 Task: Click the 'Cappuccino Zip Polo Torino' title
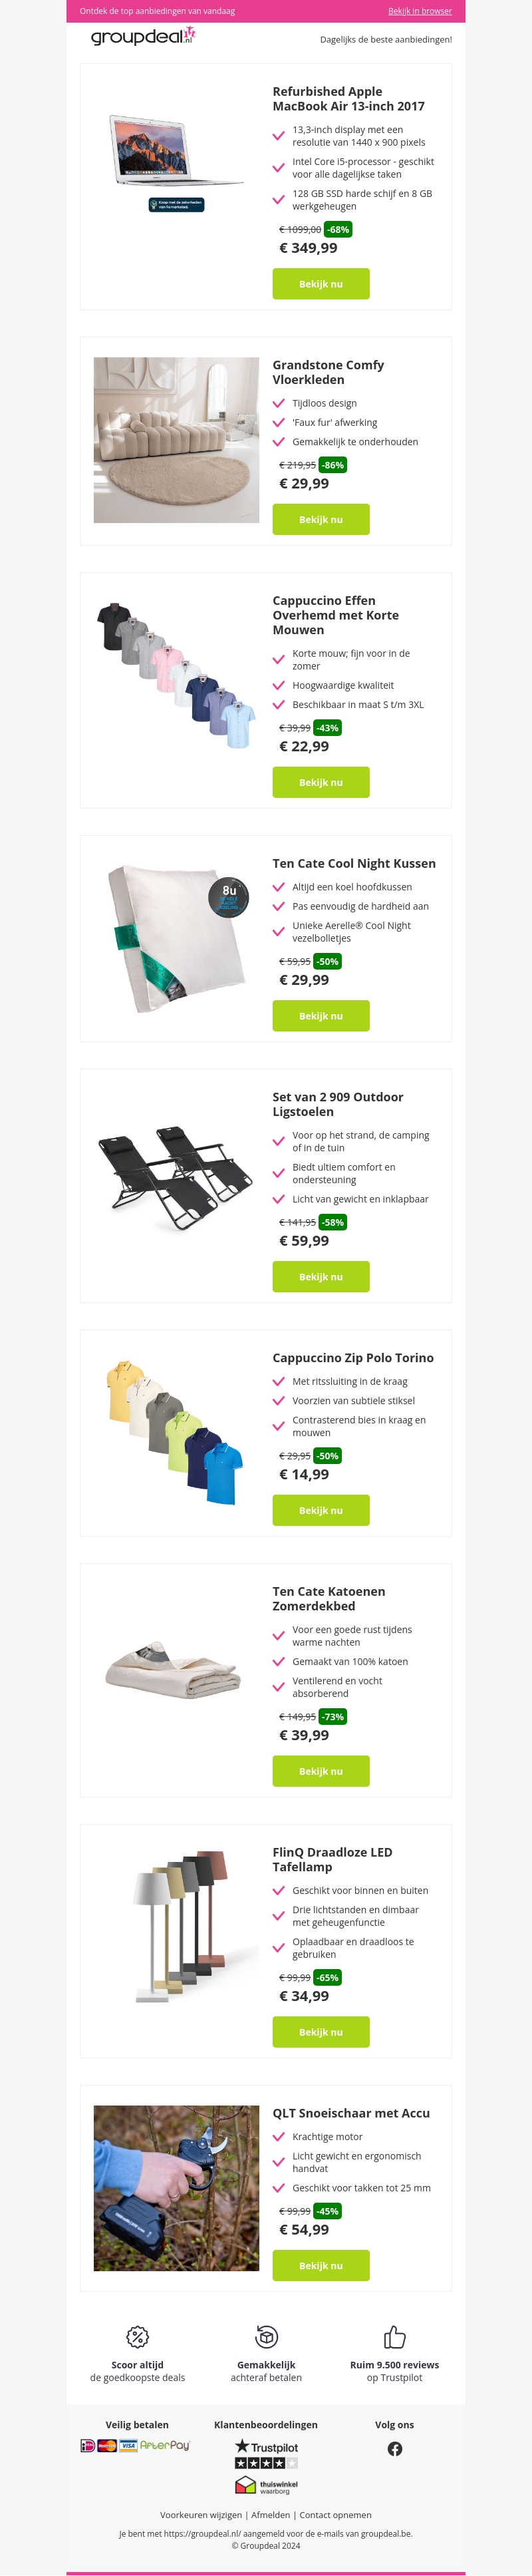click(x=353, y=1358)
